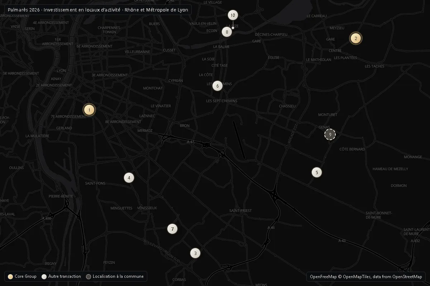The height and width of the screenshot is (286, 430).
Task: Click the GERLAND map label
Action: coord(64,128)
